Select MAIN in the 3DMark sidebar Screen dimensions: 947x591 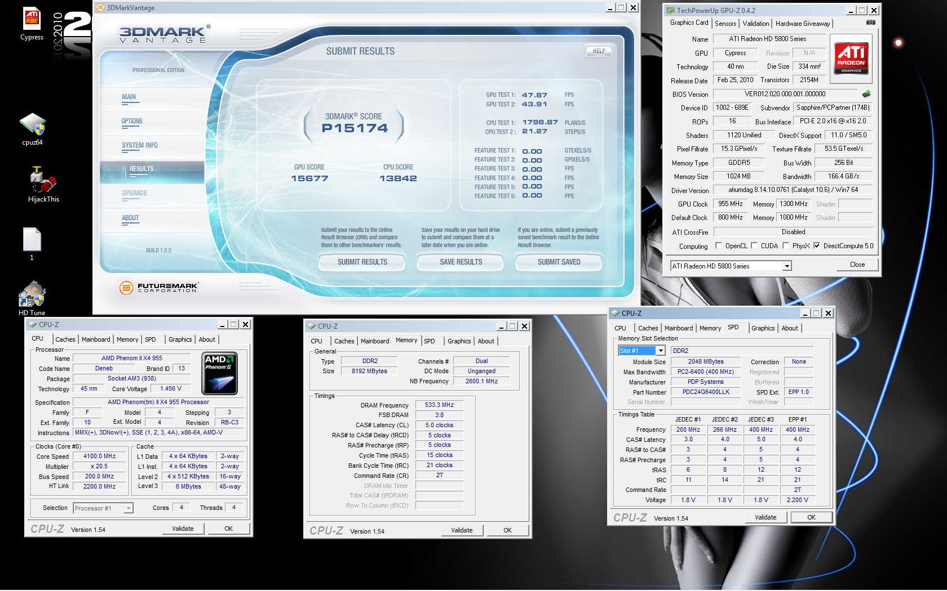tap(129, 97)
